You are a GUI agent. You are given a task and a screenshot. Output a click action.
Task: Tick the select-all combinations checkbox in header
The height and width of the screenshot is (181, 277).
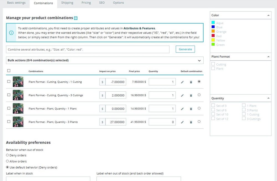tap(9, 71)
